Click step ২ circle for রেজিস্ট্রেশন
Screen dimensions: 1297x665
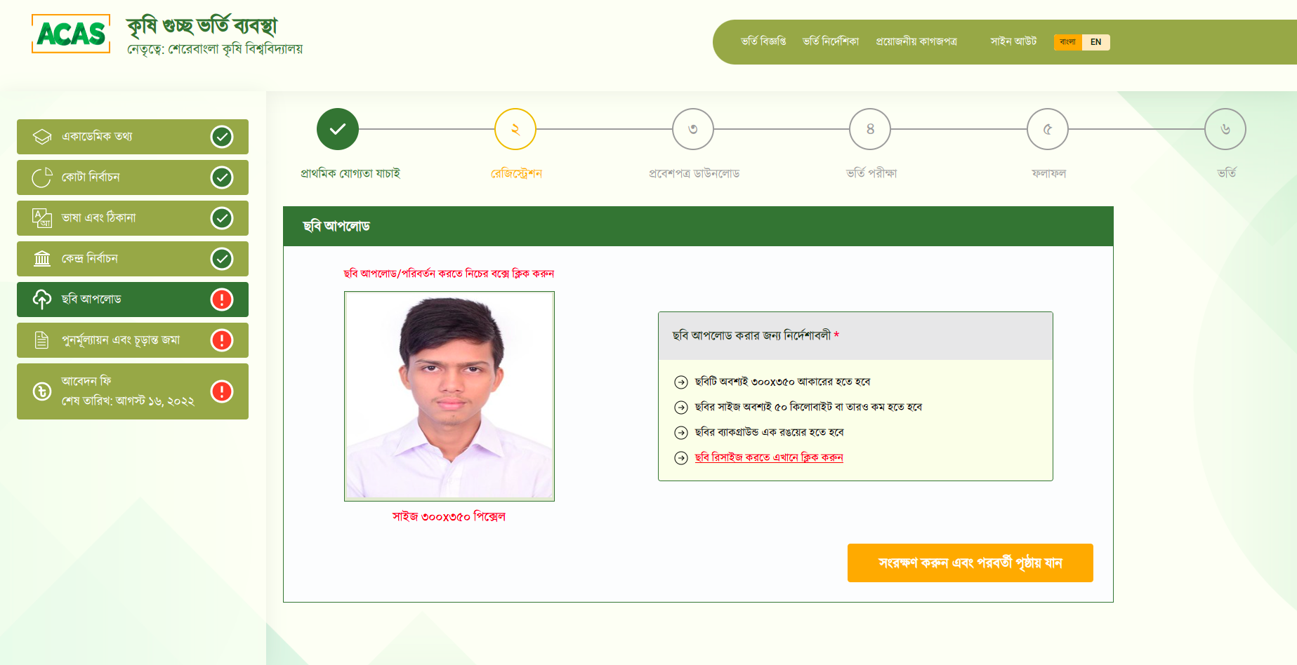coord(515,129)
